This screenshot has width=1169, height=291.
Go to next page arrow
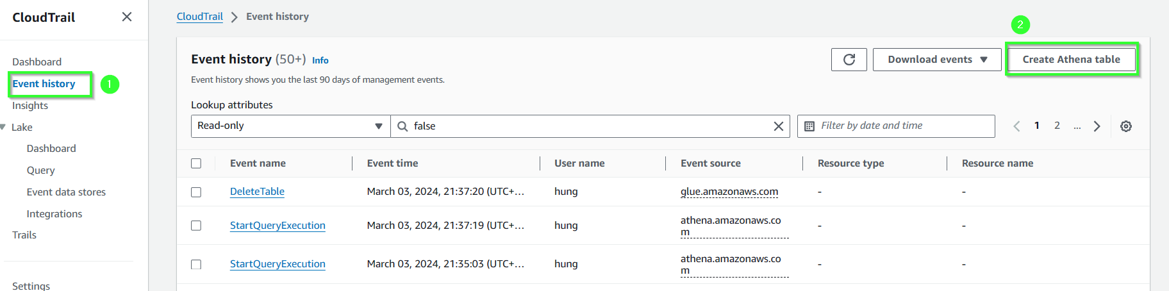point(1097,126)
